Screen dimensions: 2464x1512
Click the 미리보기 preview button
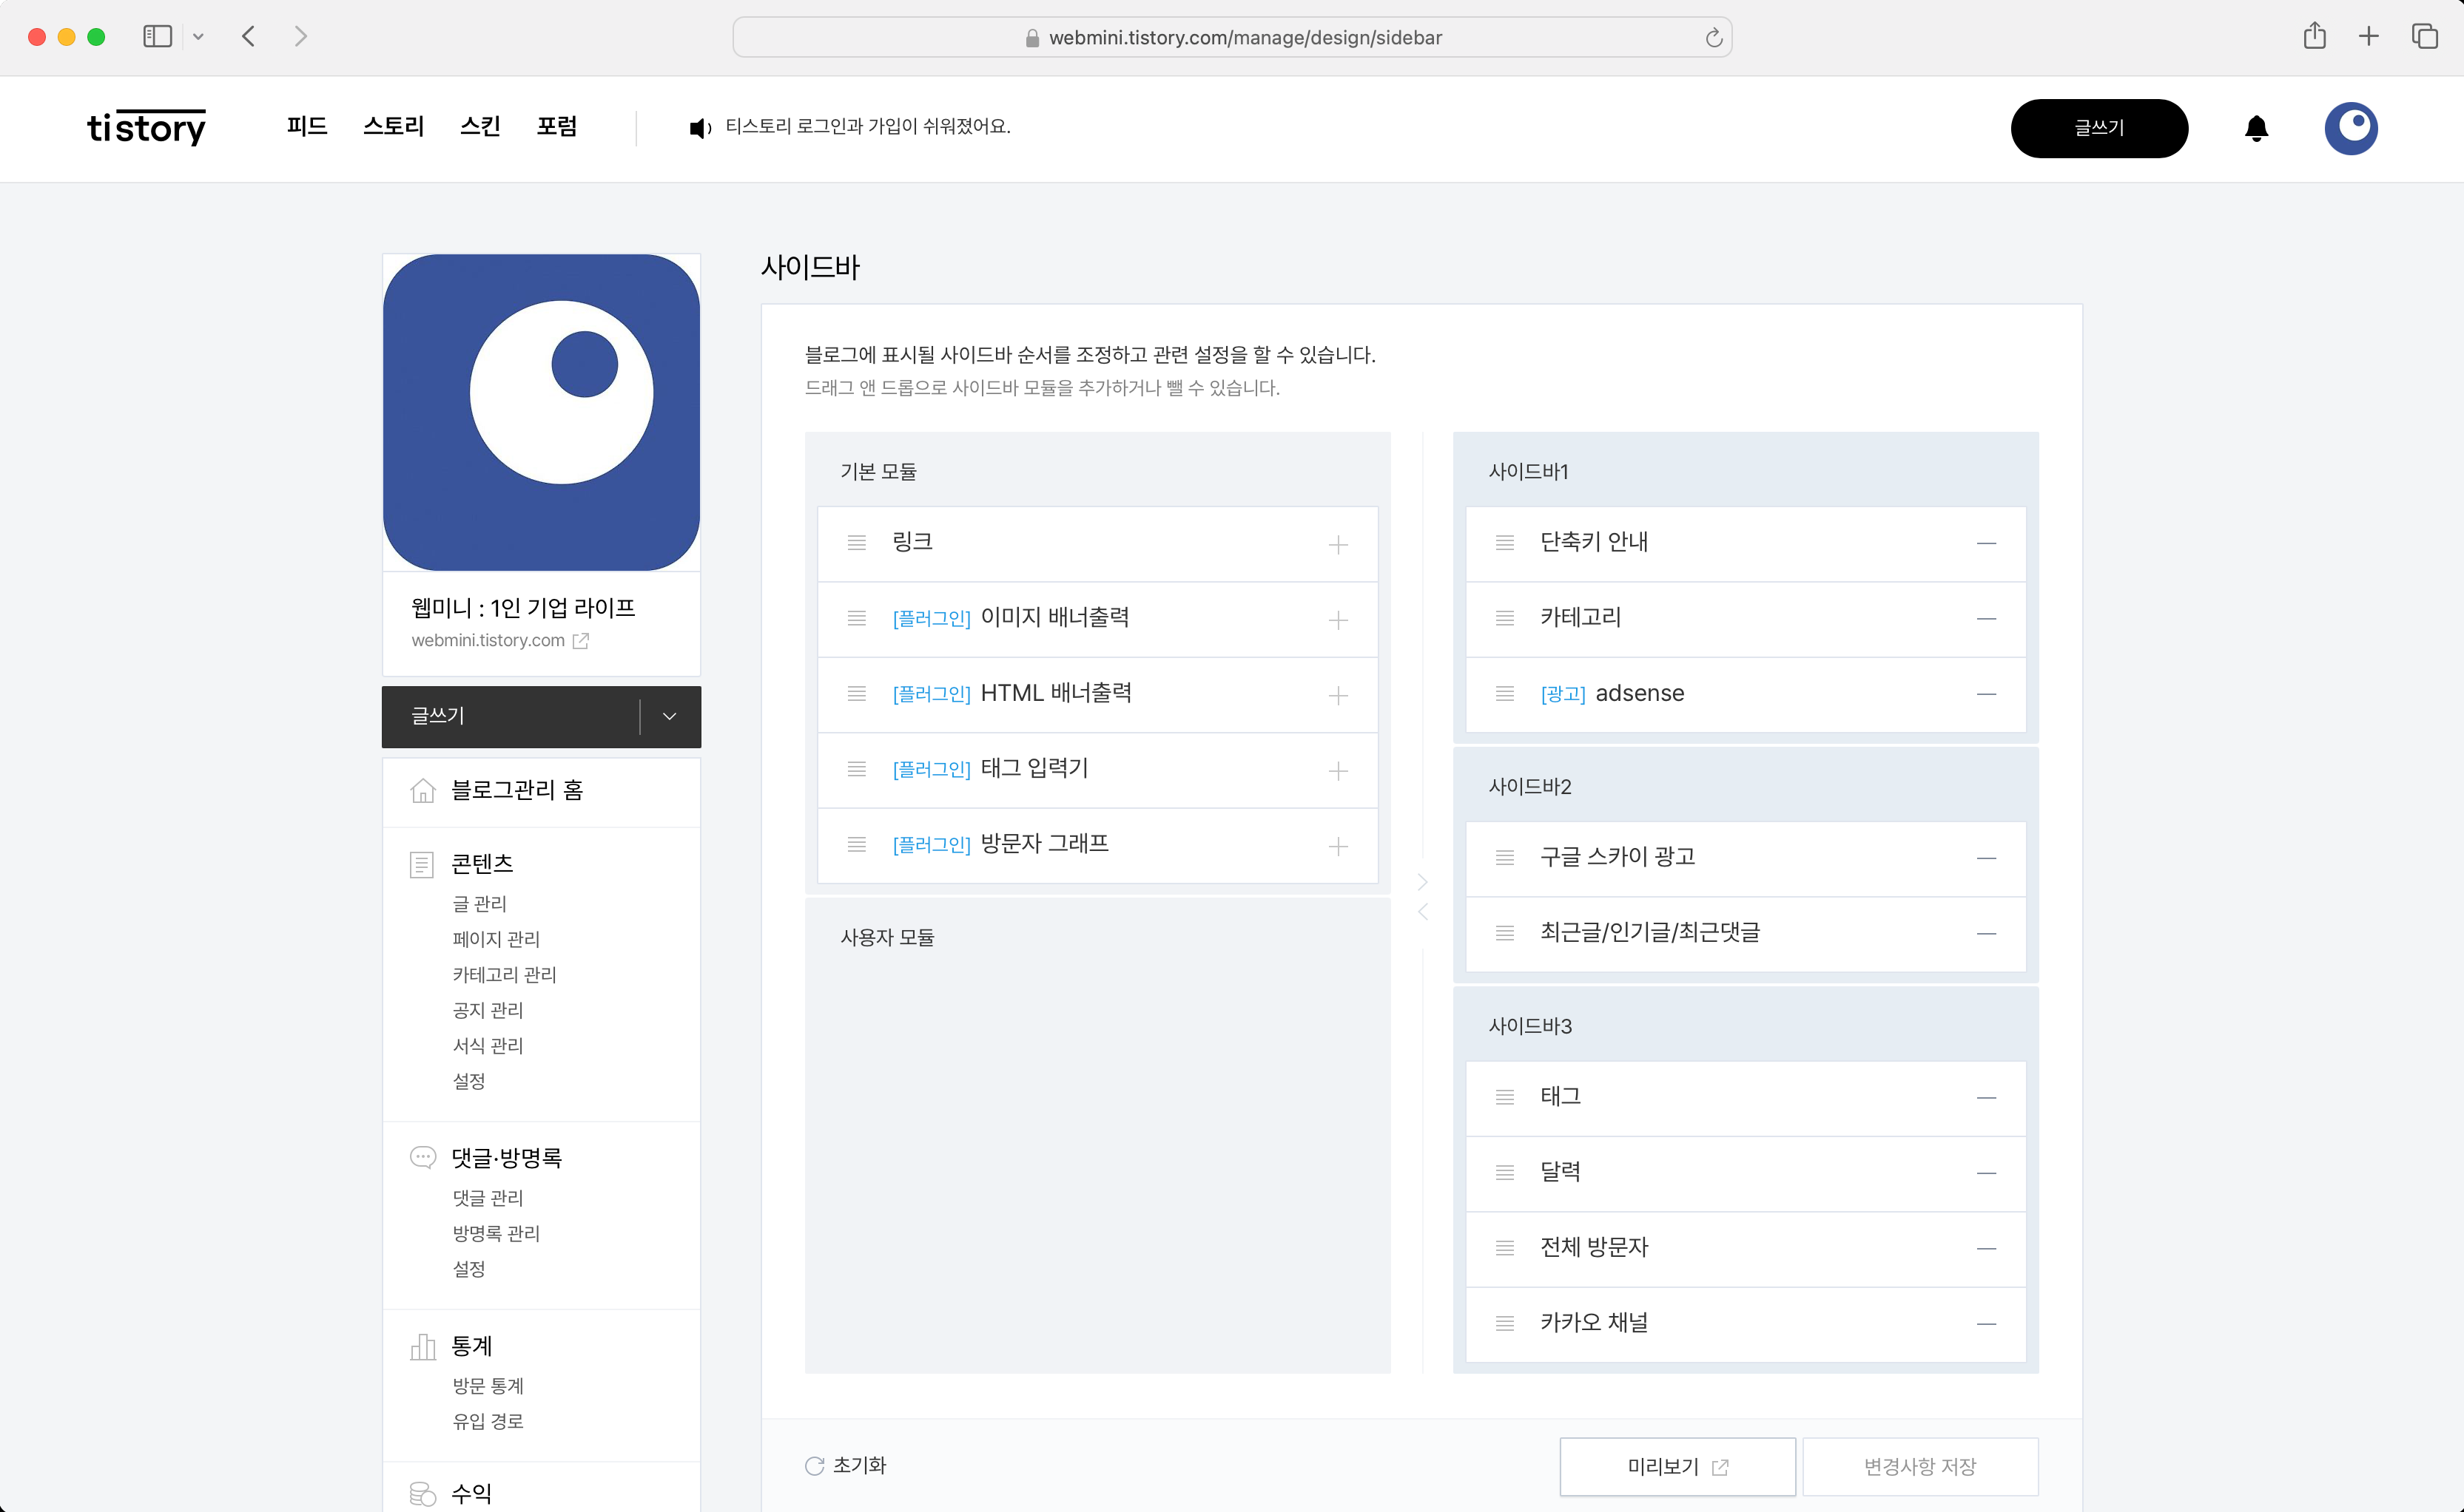[1677, 1466]
